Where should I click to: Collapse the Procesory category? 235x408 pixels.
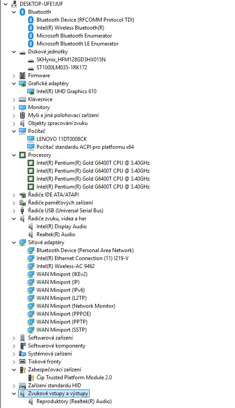tap(14, 155)
